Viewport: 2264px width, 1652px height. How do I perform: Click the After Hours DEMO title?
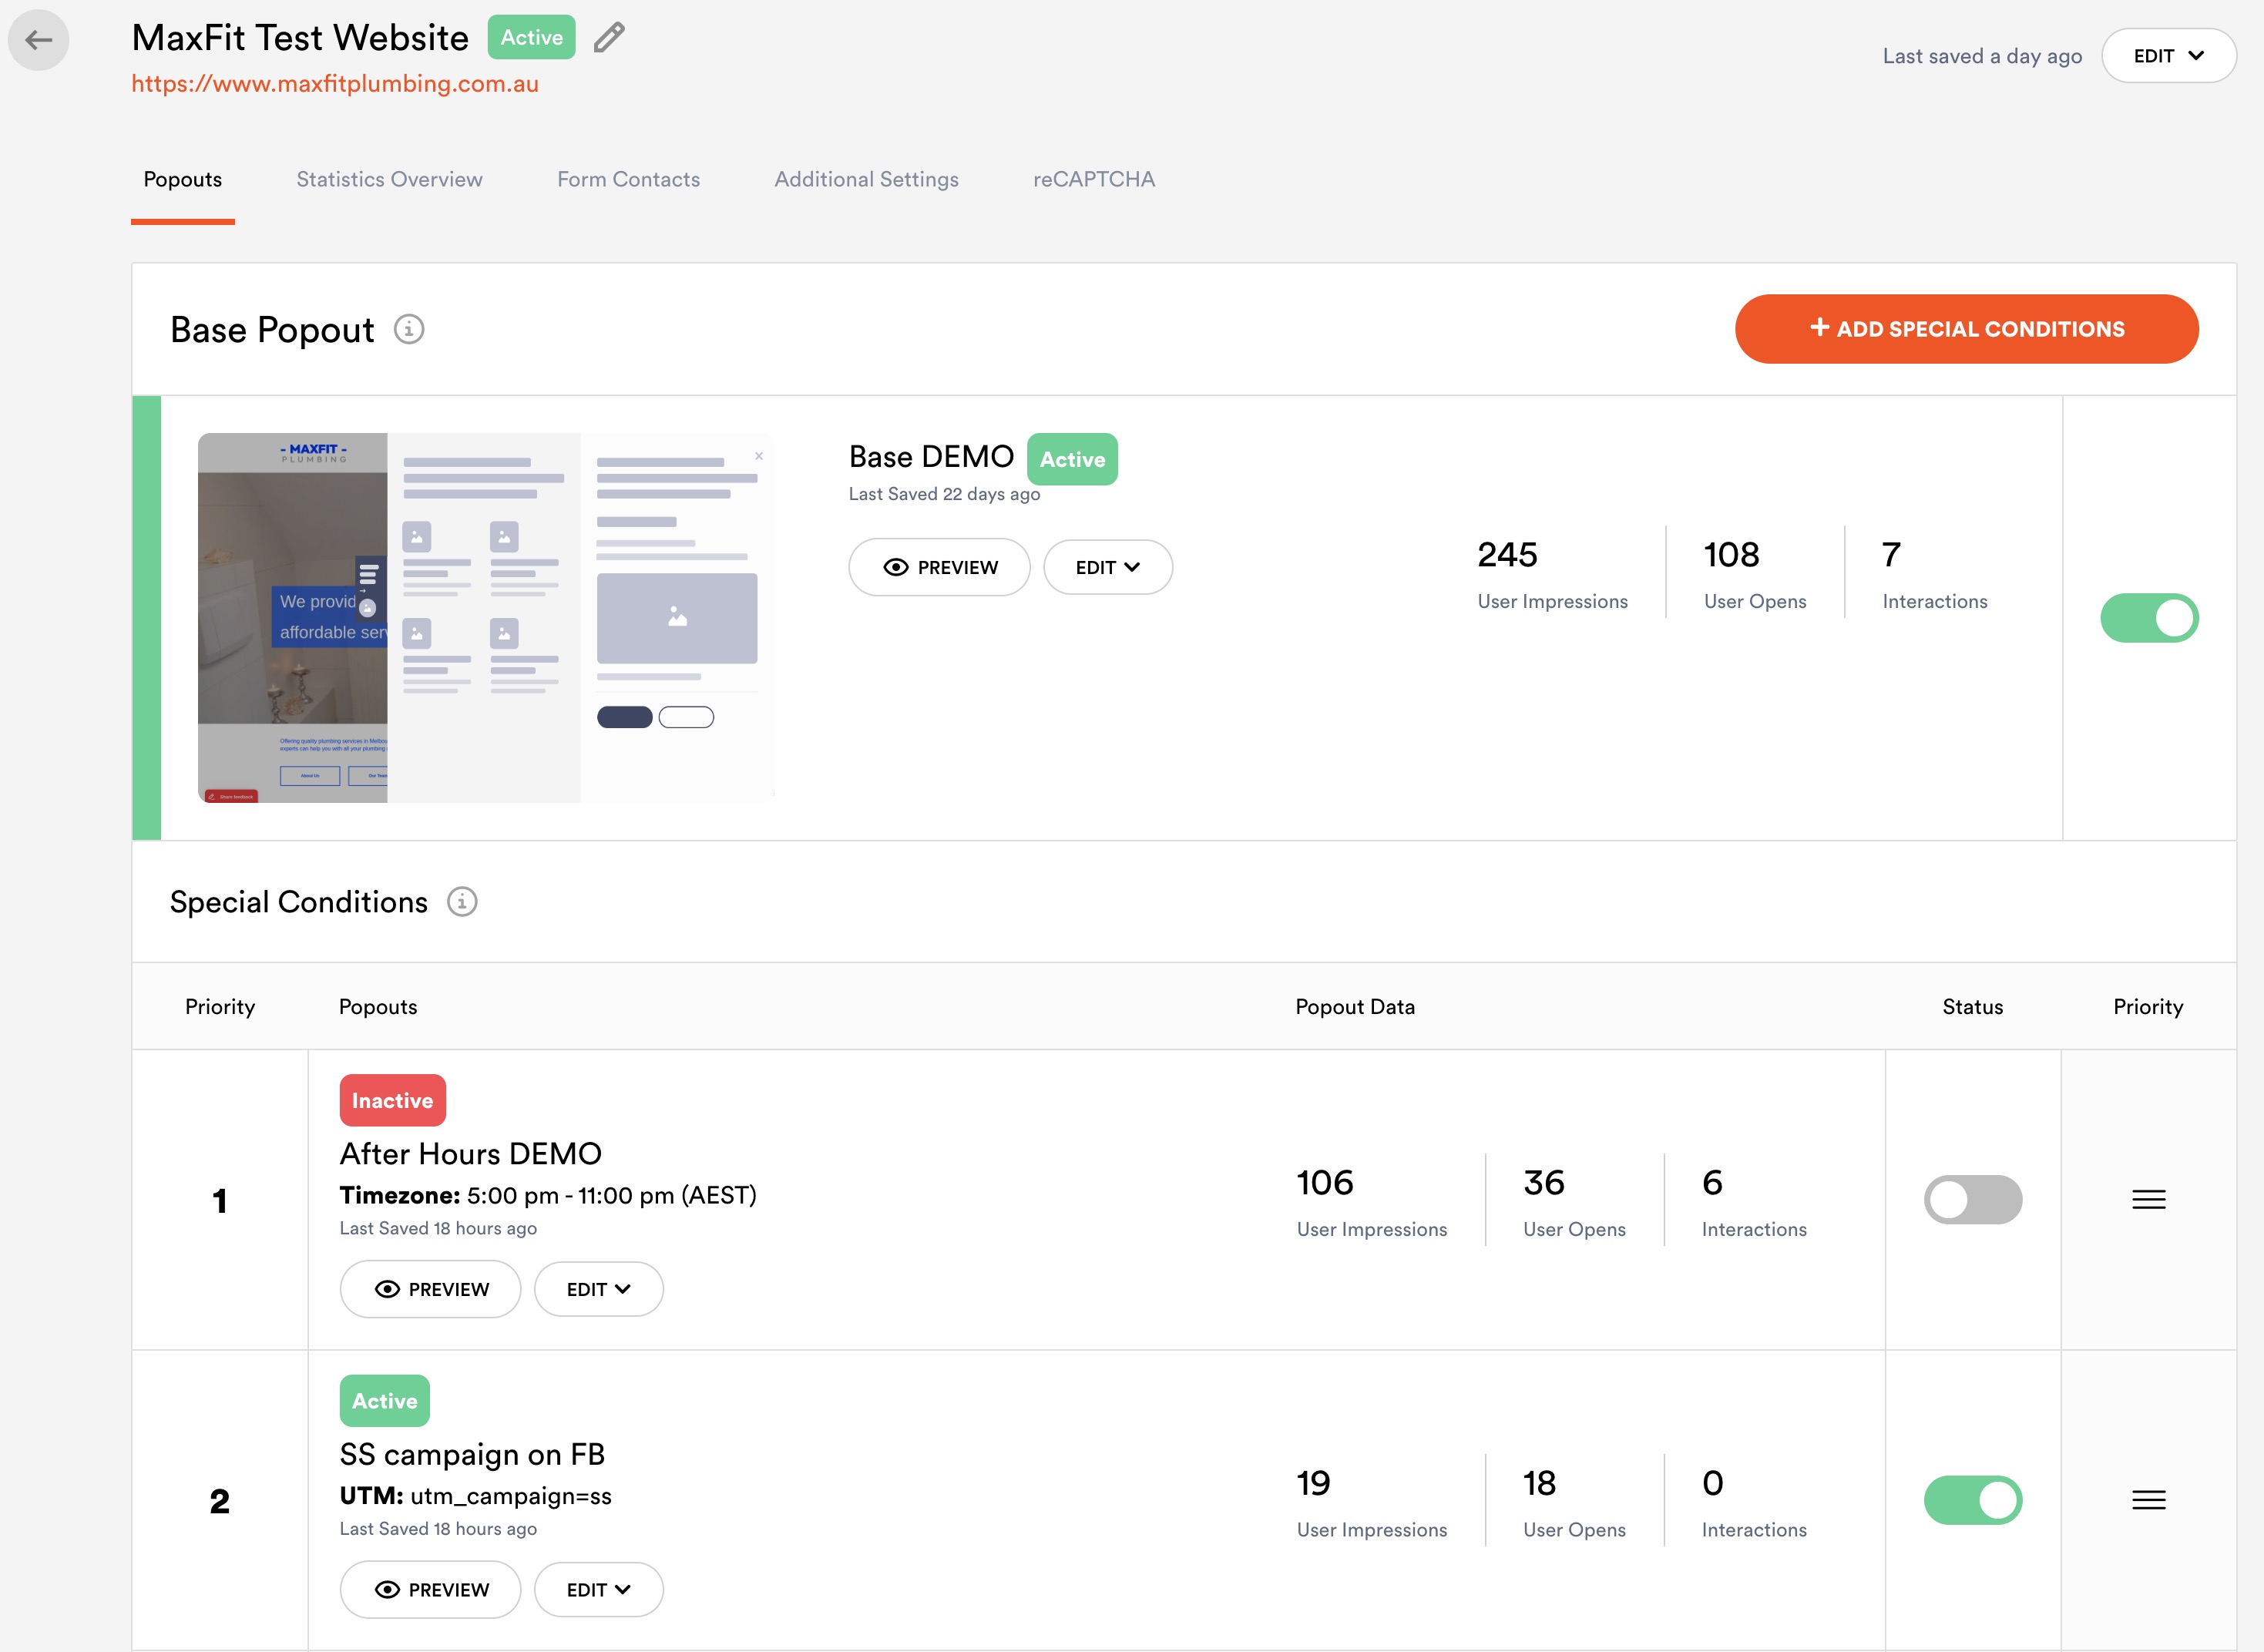coord(470,1153)
